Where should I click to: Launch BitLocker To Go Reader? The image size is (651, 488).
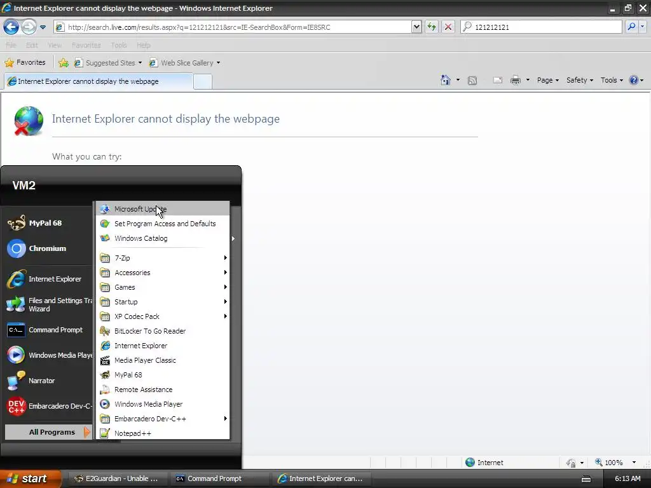[x=163, y=331]
